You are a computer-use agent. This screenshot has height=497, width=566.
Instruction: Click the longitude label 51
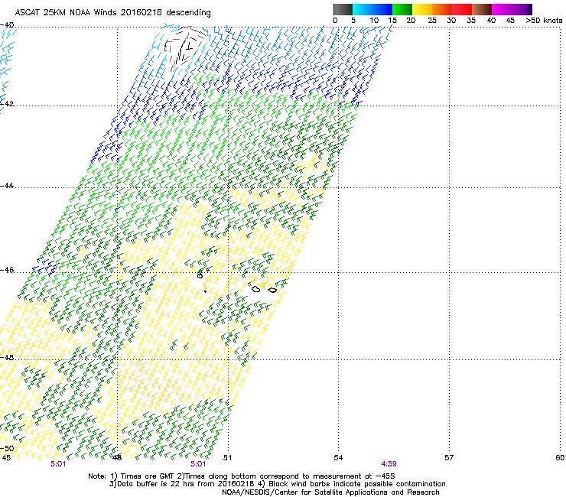click(x=227, y=458)
